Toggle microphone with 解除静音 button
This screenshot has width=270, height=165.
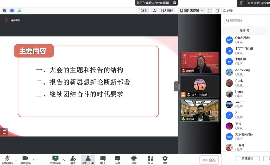point(7,160)
